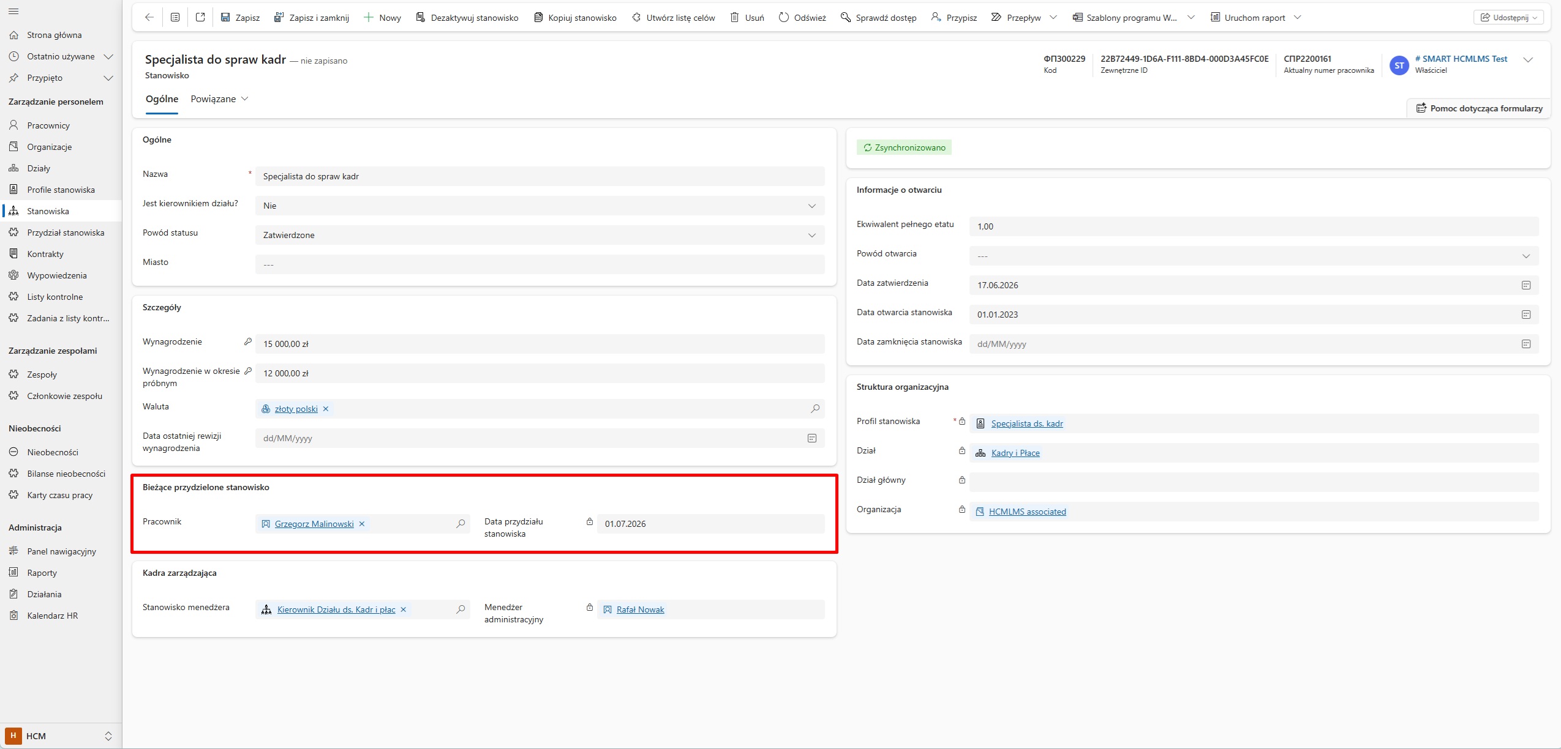Open # SMART HCMLMS Test owner link
This screenshot has height=749, width=1561.
coord(1461,59)
